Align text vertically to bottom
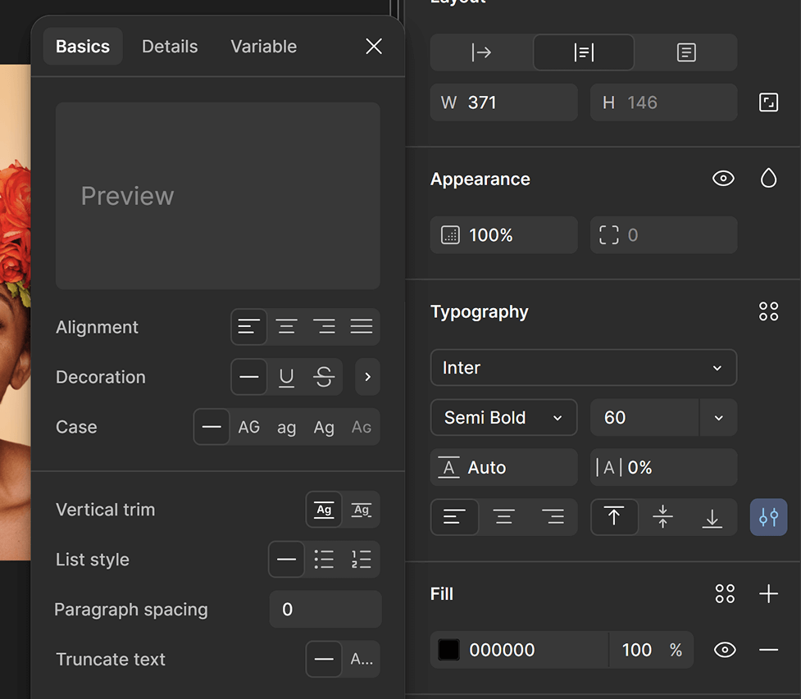The width and height of the screenshot is (801, 699). click(x=712, y=517)
